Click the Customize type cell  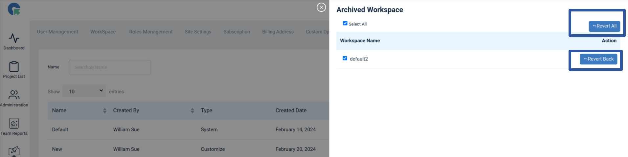213,149
